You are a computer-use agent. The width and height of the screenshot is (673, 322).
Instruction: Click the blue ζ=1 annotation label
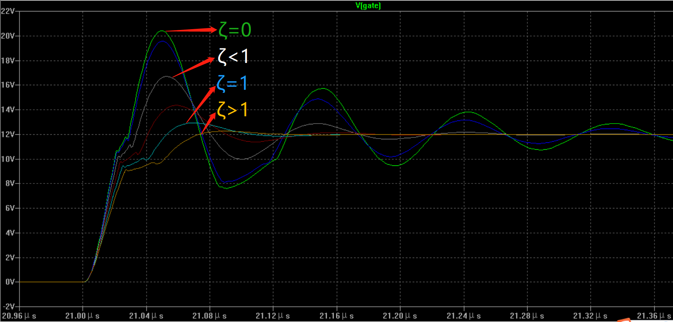tap(232, 83)
